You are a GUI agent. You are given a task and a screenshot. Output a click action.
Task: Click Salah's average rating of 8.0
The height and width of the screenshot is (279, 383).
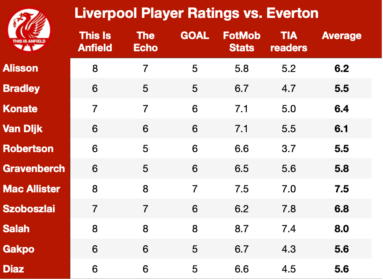pos(342,229)
